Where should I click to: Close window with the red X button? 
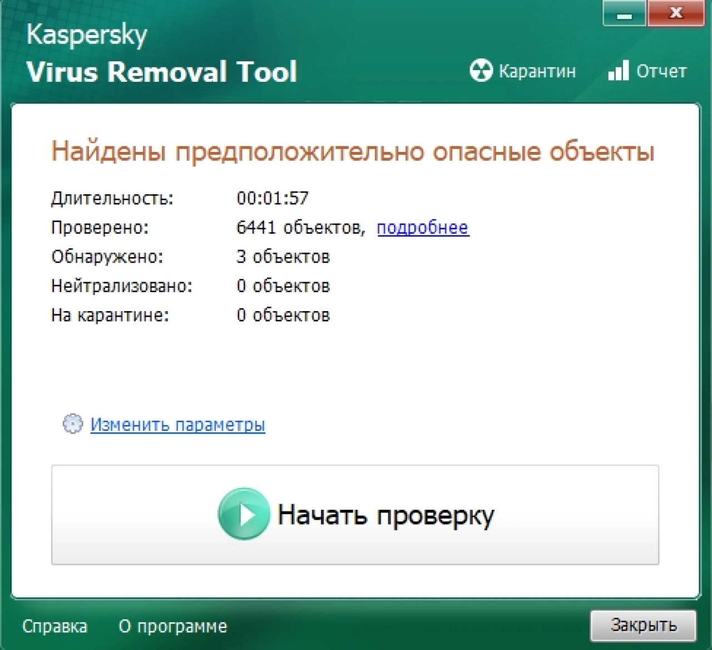pyautogui.click(x=675, y=13)
